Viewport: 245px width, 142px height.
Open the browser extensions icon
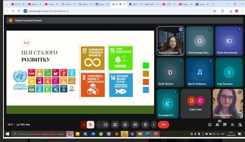point(222,11)
